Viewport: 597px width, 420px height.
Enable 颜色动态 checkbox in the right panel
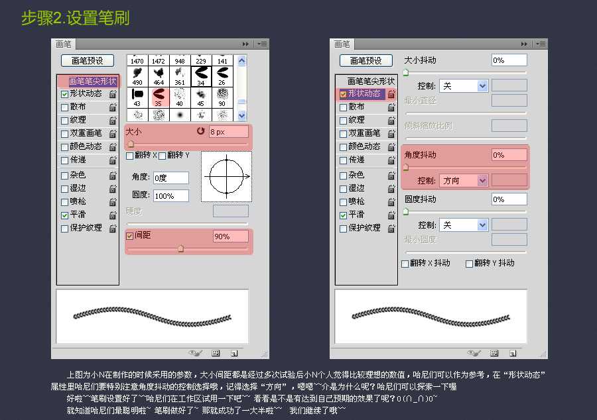click(x=344, y=147)
